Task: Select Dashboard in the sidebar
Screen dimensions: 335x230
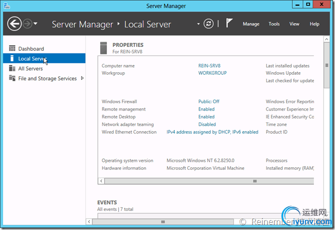Action: point(44,49)
